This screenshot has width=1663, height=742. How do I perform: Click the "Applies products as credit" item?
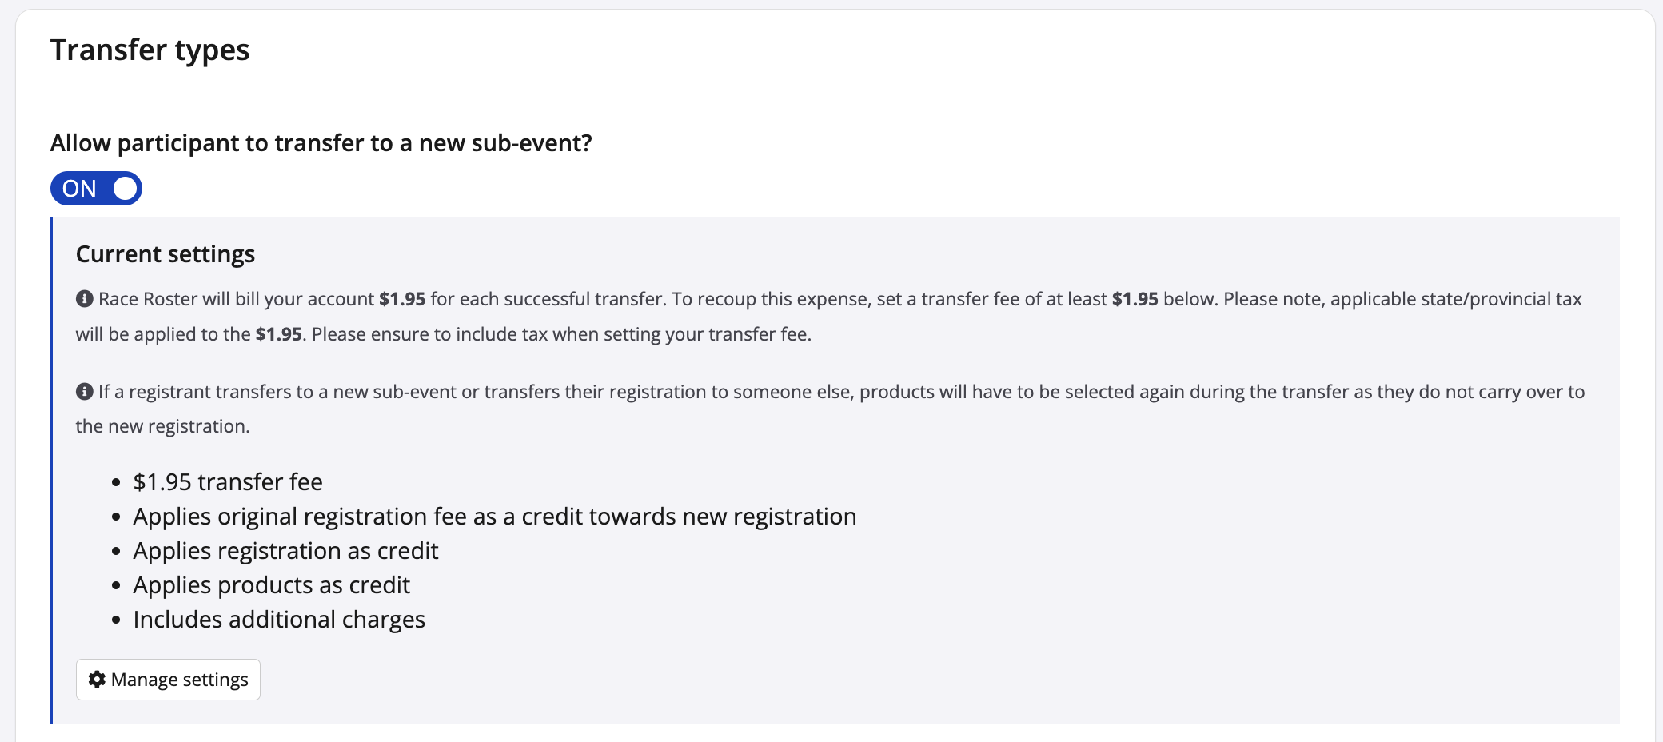271,585
